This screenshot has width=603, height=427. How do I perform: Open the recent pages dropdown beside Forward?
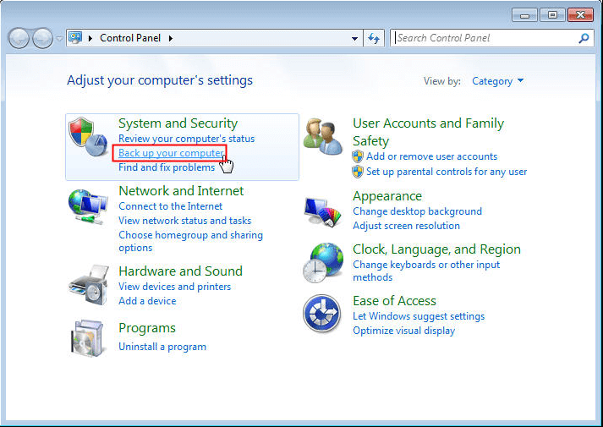59,38
